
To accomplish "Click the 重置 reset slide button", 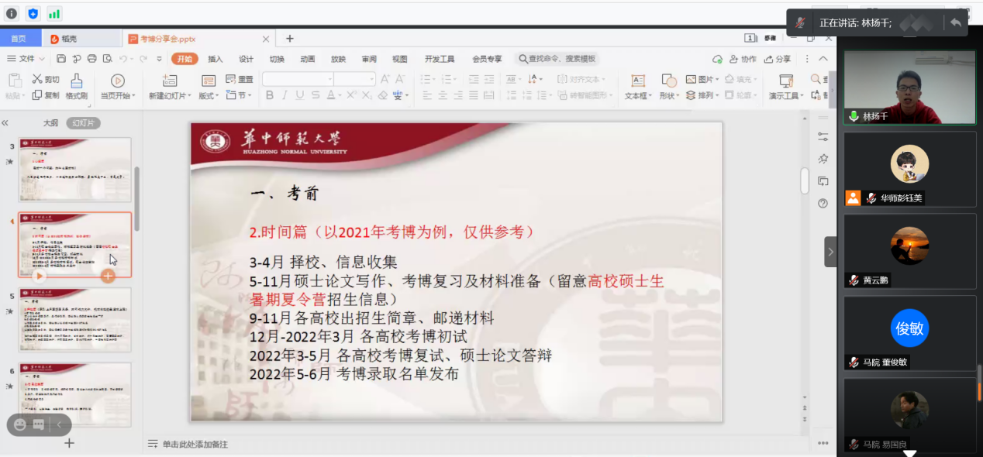I will pyautogui.click(x=240, y=79).
